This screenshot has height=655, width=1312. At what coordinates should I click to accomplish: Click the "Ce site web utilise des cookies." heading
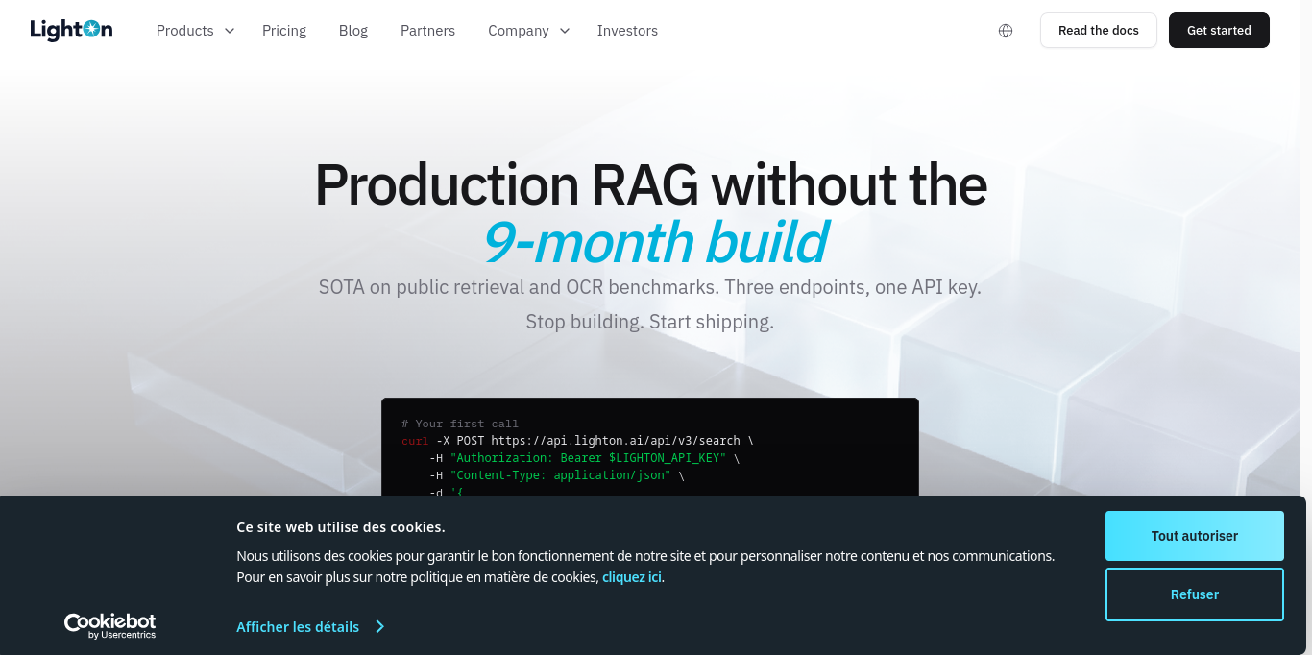click(x=341, y=526)
